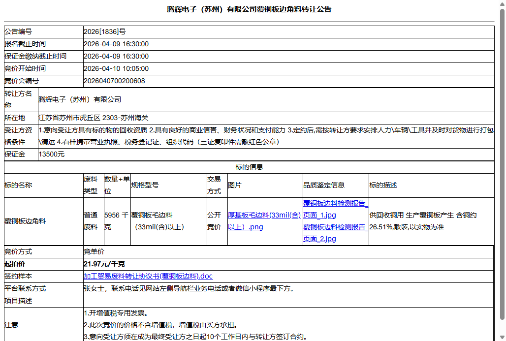Screen dimensions: 506x341
Task: Click the 规格型号 column header
Action: (145, 185)
